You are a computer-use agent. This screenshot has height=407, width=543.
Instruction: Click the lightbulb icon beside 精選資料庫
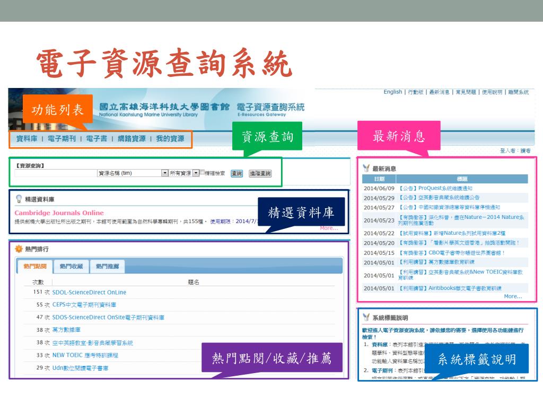(19, 199)
